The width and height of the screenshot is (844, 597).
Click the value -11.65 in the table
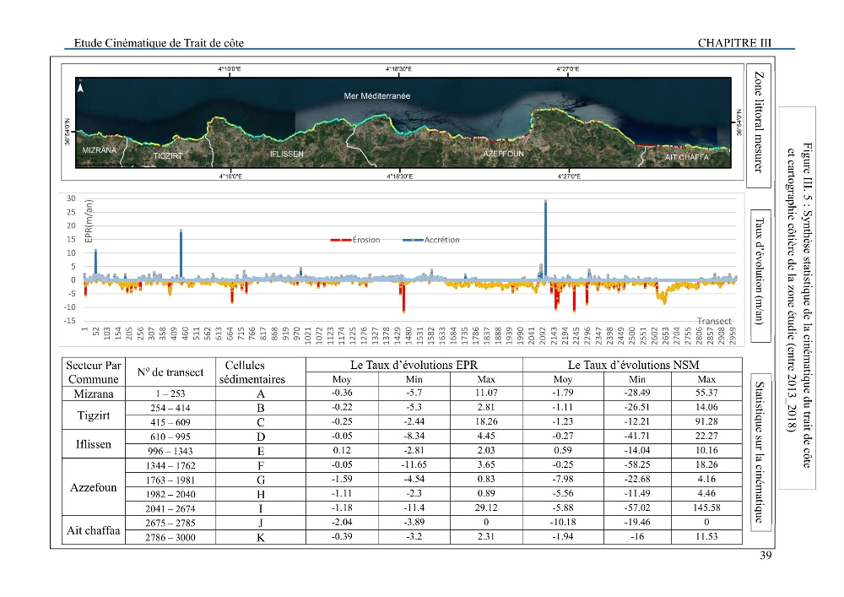click(414, 464)
